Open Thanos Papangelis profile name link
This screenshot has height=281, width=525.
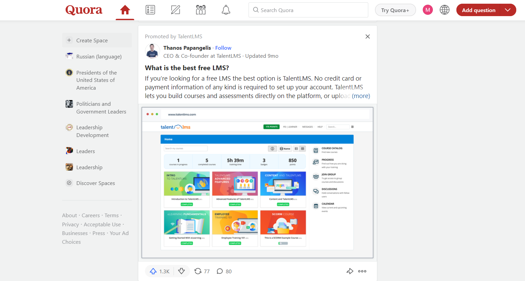click(x=187, y=48)
